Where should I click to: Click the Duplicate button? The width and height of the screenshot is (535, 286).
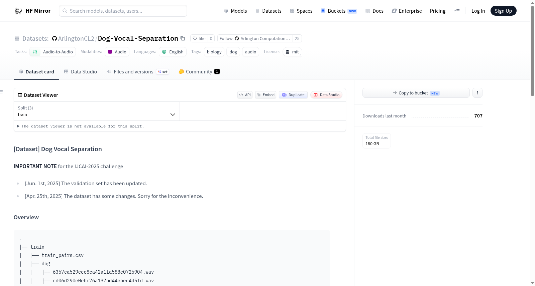click(293, 95)
